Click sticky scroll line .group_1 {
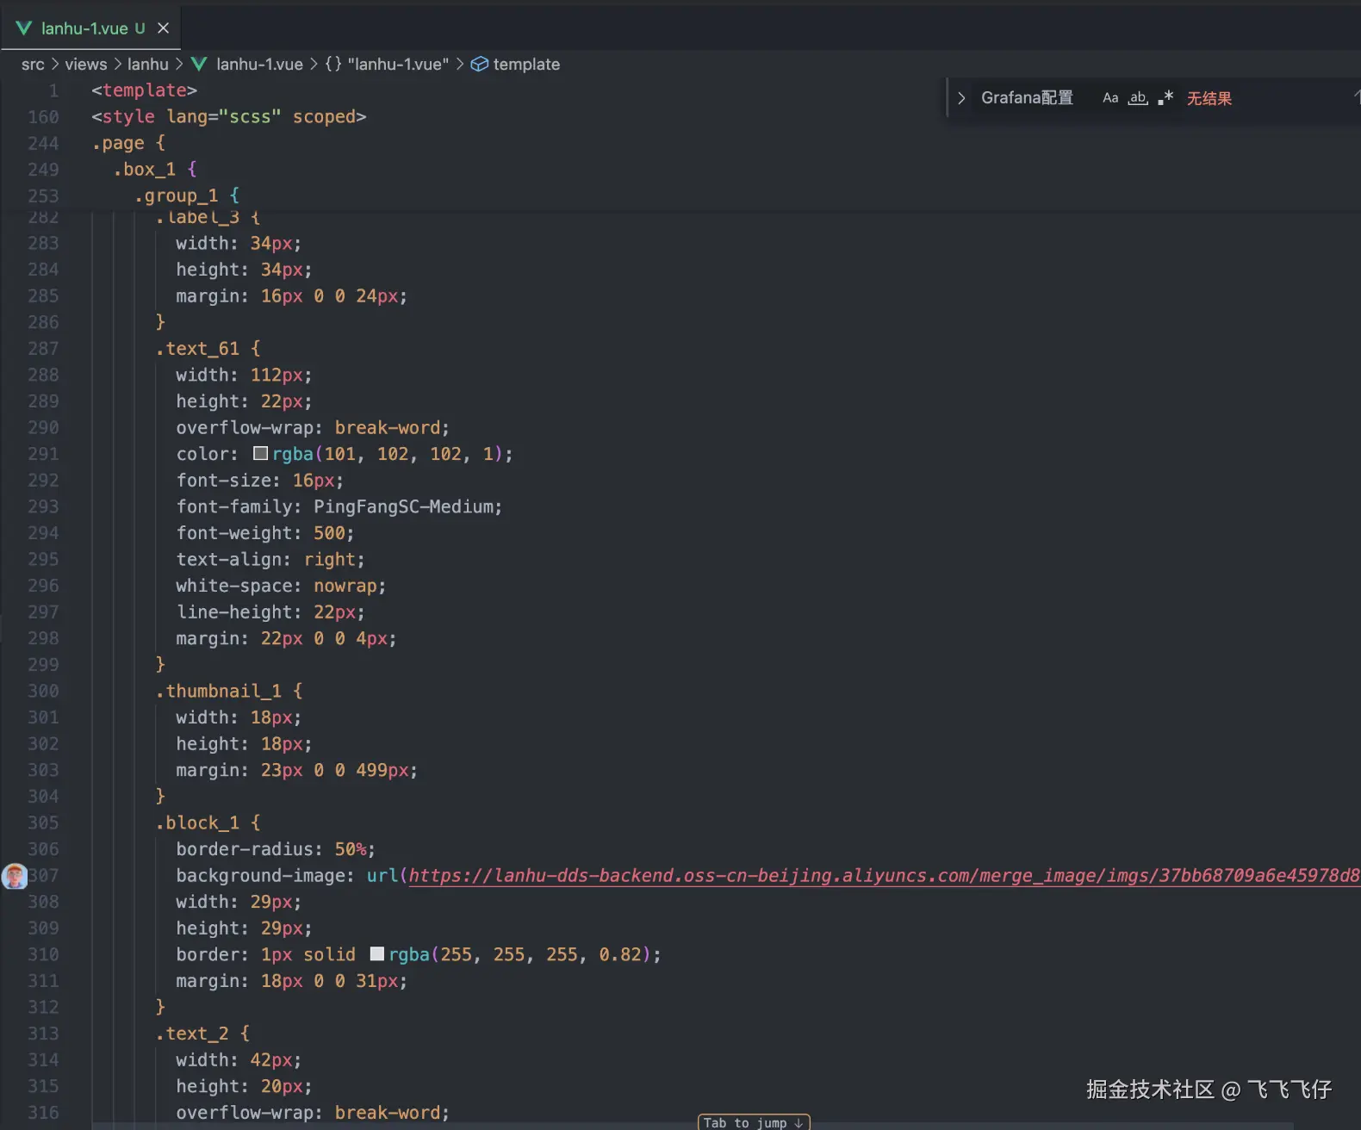This screenshot has height=1130, width=1361. tap(187, 196)
